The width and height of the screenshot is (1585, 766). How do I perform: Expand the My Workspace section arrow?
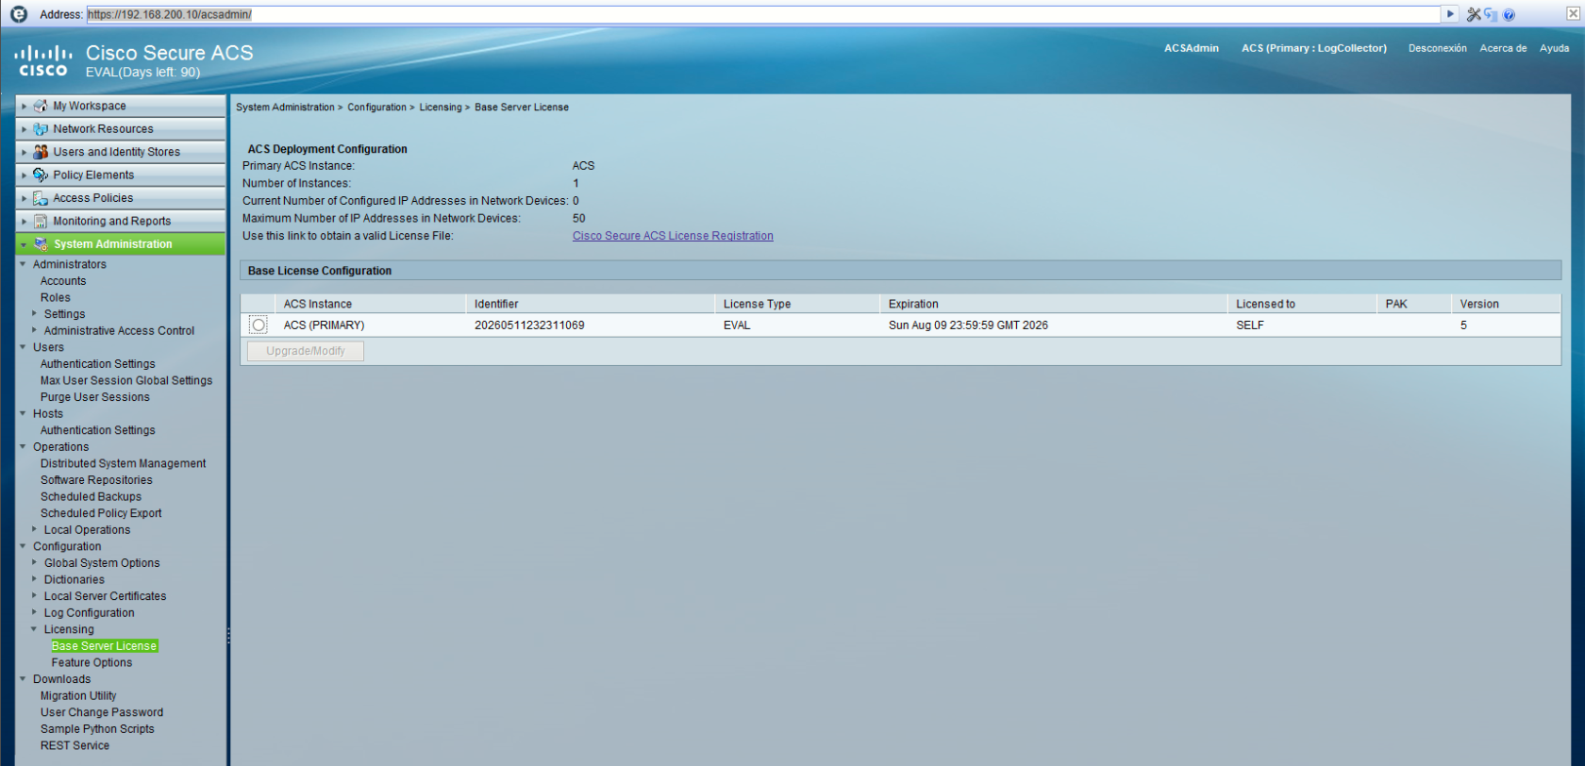25,106
